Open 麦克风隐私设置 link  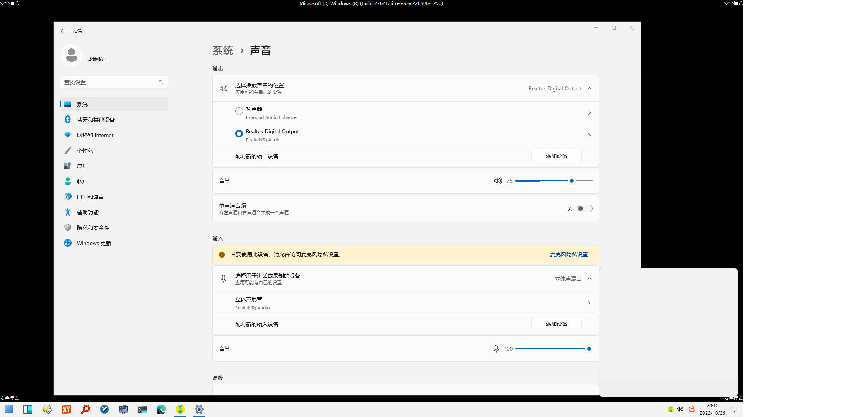[569, 254]
